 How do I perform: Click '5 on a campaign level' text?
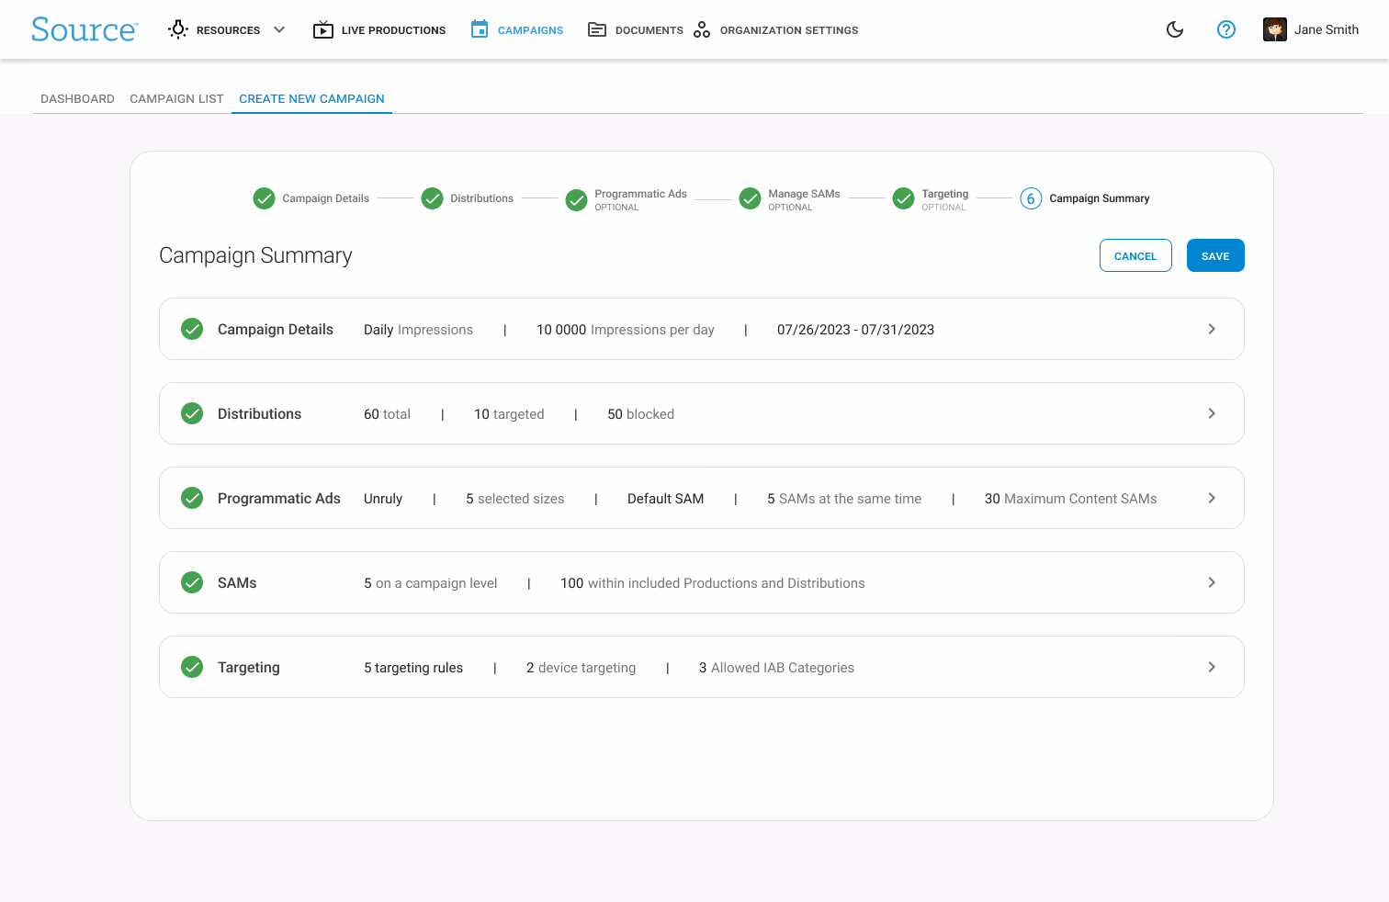click(x=430, y=583)
